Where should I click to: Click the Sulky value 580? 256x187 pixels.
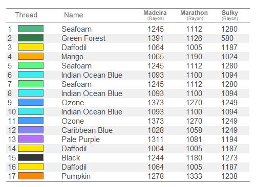(227, 38)
